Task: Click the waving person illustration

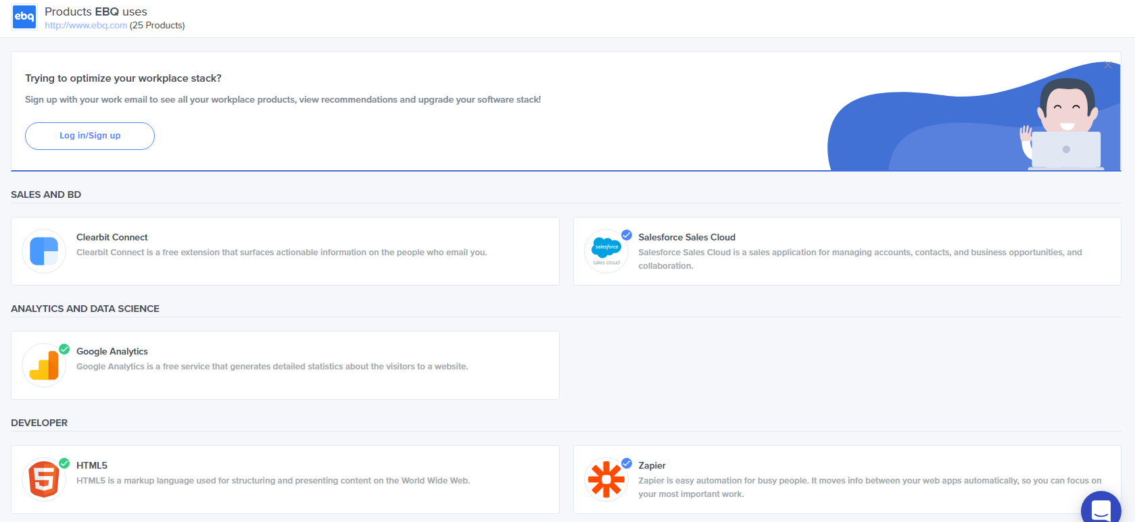Action: point(1063,125)
